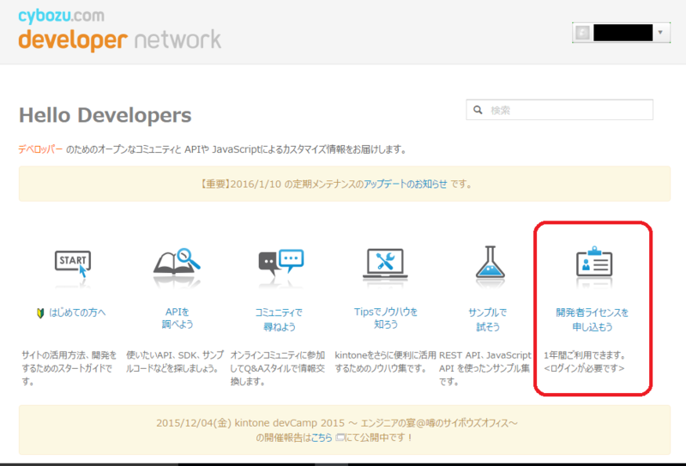Open the 開発者ライセンスを申し込もう link

coord(593,319)
